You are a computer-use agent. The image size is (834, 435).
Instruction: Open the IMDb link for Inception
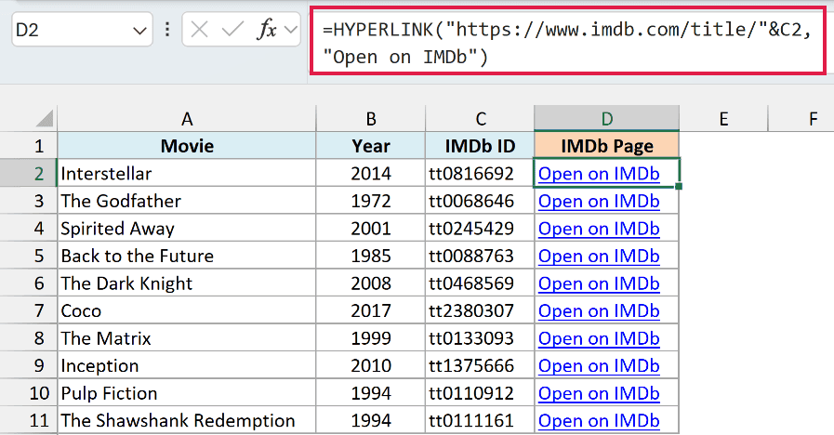(599, 366)
